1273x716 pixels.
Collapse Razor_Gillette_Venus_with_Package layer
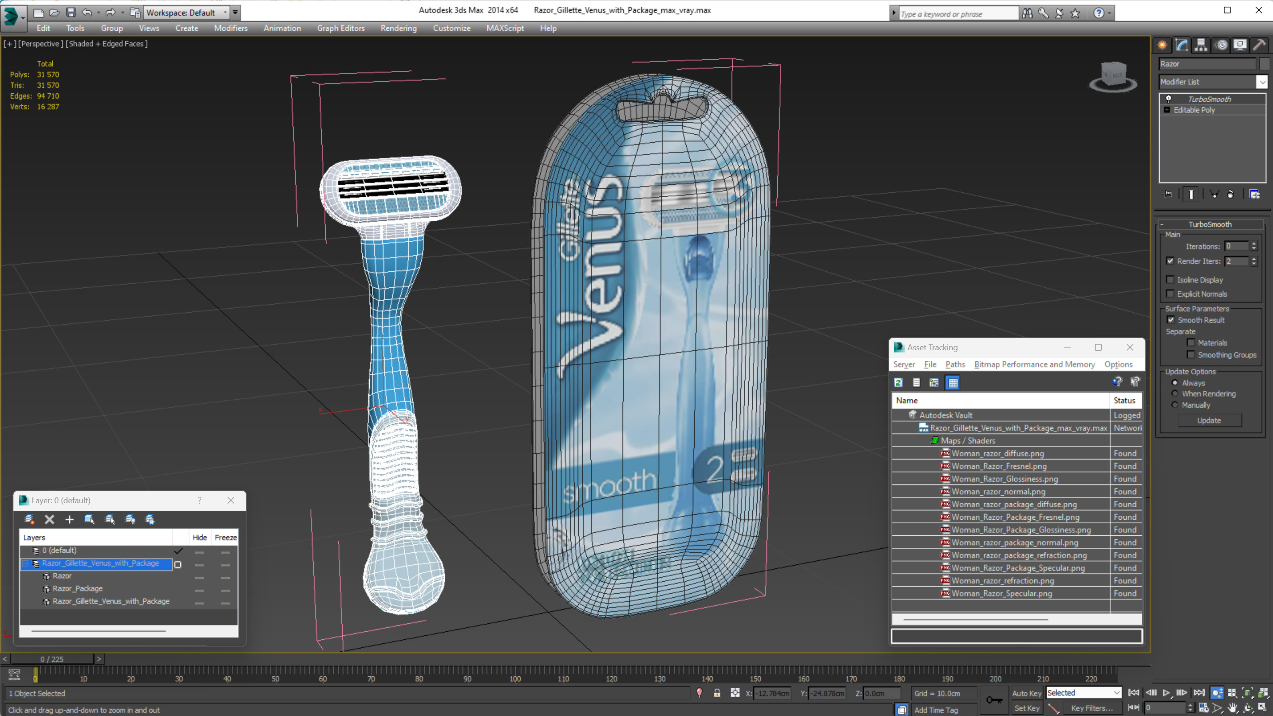[25, 563]
